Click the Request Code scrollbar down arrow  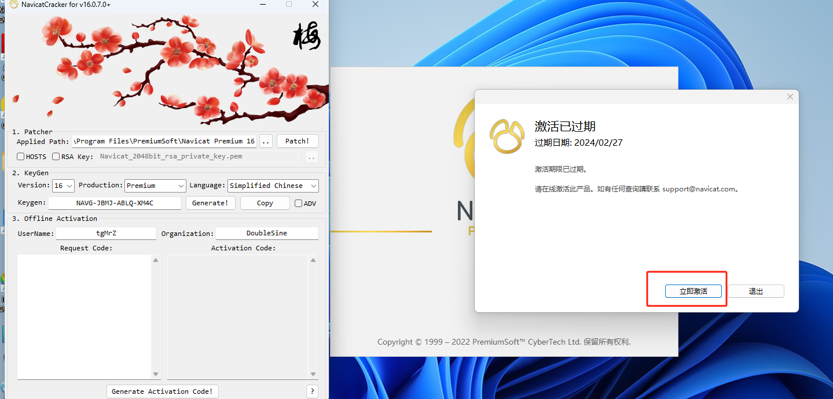point(156,374)
